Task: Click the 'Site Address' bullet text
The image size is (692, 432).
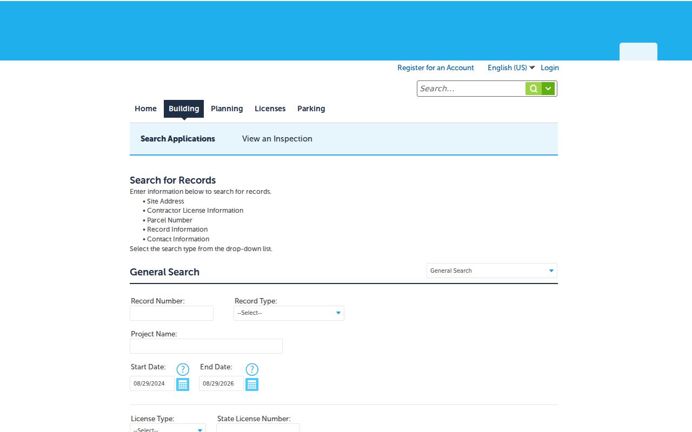Action: pyautogui.click(x=165, y=201)
